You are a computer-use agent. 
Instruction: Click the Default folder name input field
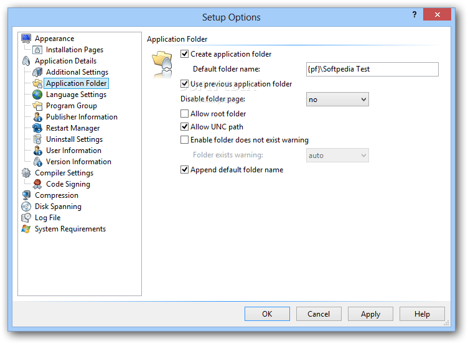(372, 69)
